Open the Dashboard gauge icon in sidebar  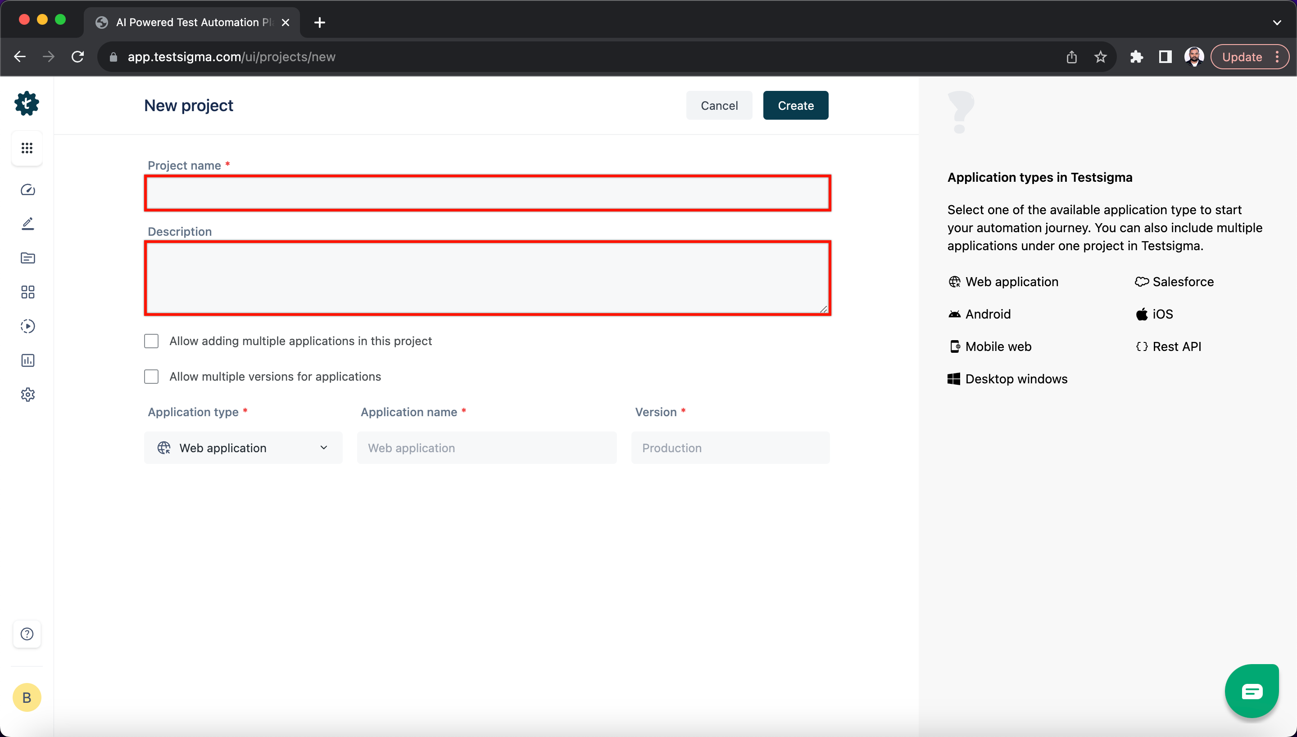pos(28,189)
